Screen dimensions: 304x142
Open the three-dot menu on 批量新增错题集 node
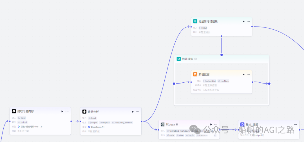click(x=248, y=21)
